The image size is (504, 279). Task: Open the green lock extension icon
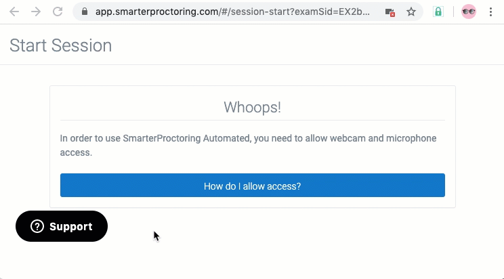pos(438,12)
